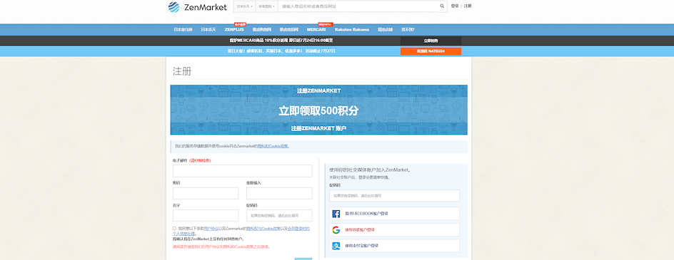Click the MERCARI 10% points promo text
The image size is (674, 260).
point(281,41)
